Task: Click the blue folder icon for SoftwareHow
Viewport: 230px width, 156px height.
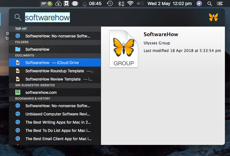Action: (18, 49)
